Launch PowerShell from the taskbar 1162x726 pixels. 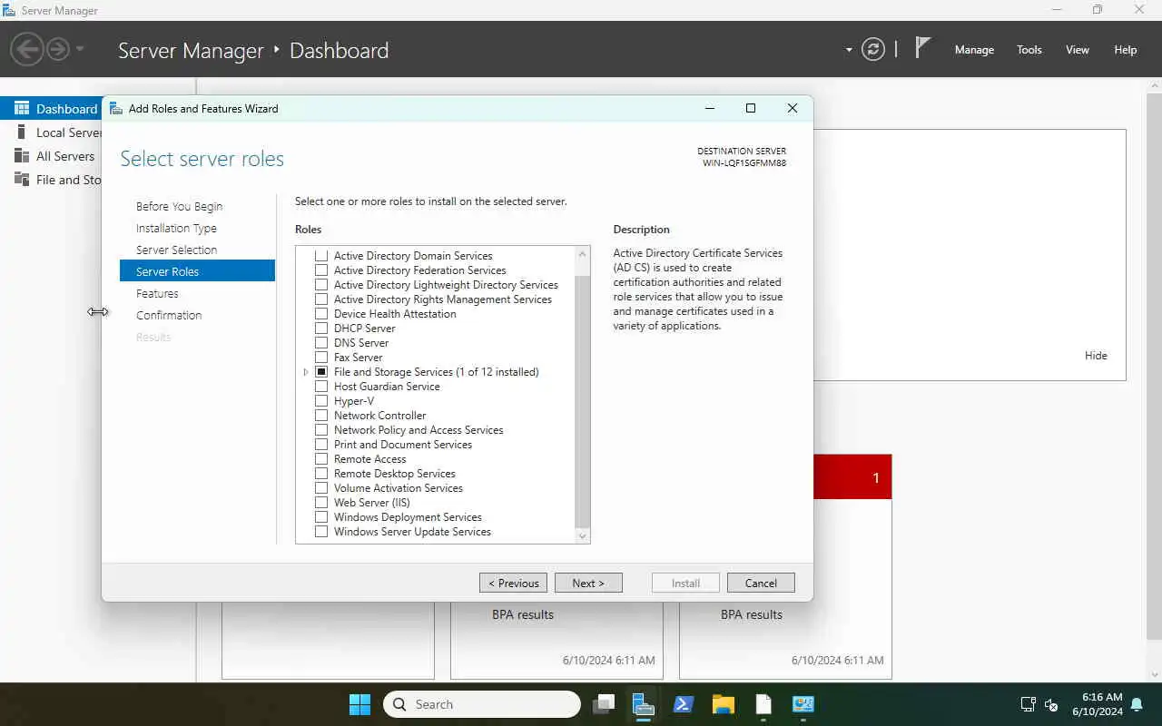coord(684,704)
